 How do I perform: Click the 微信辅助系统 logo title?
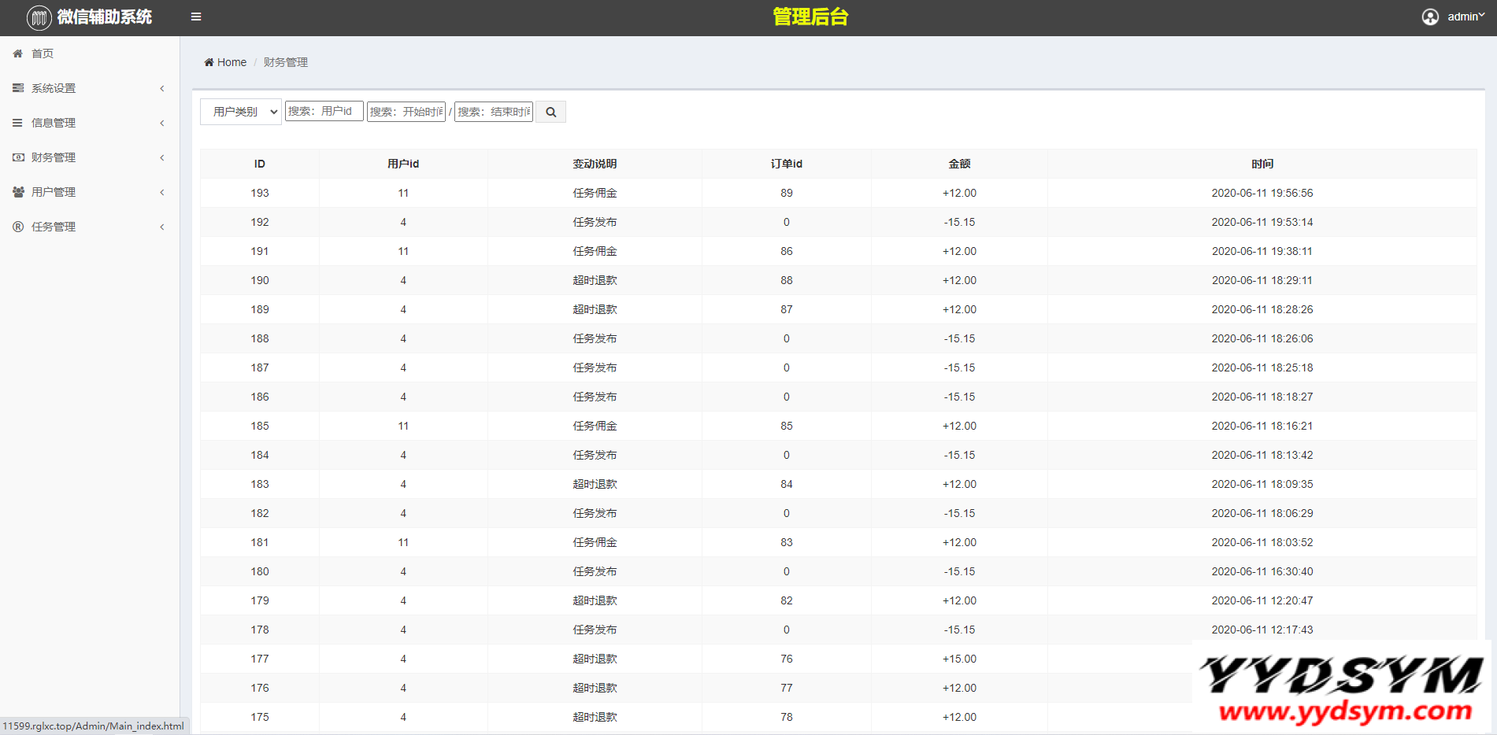[x=104, y=17]
